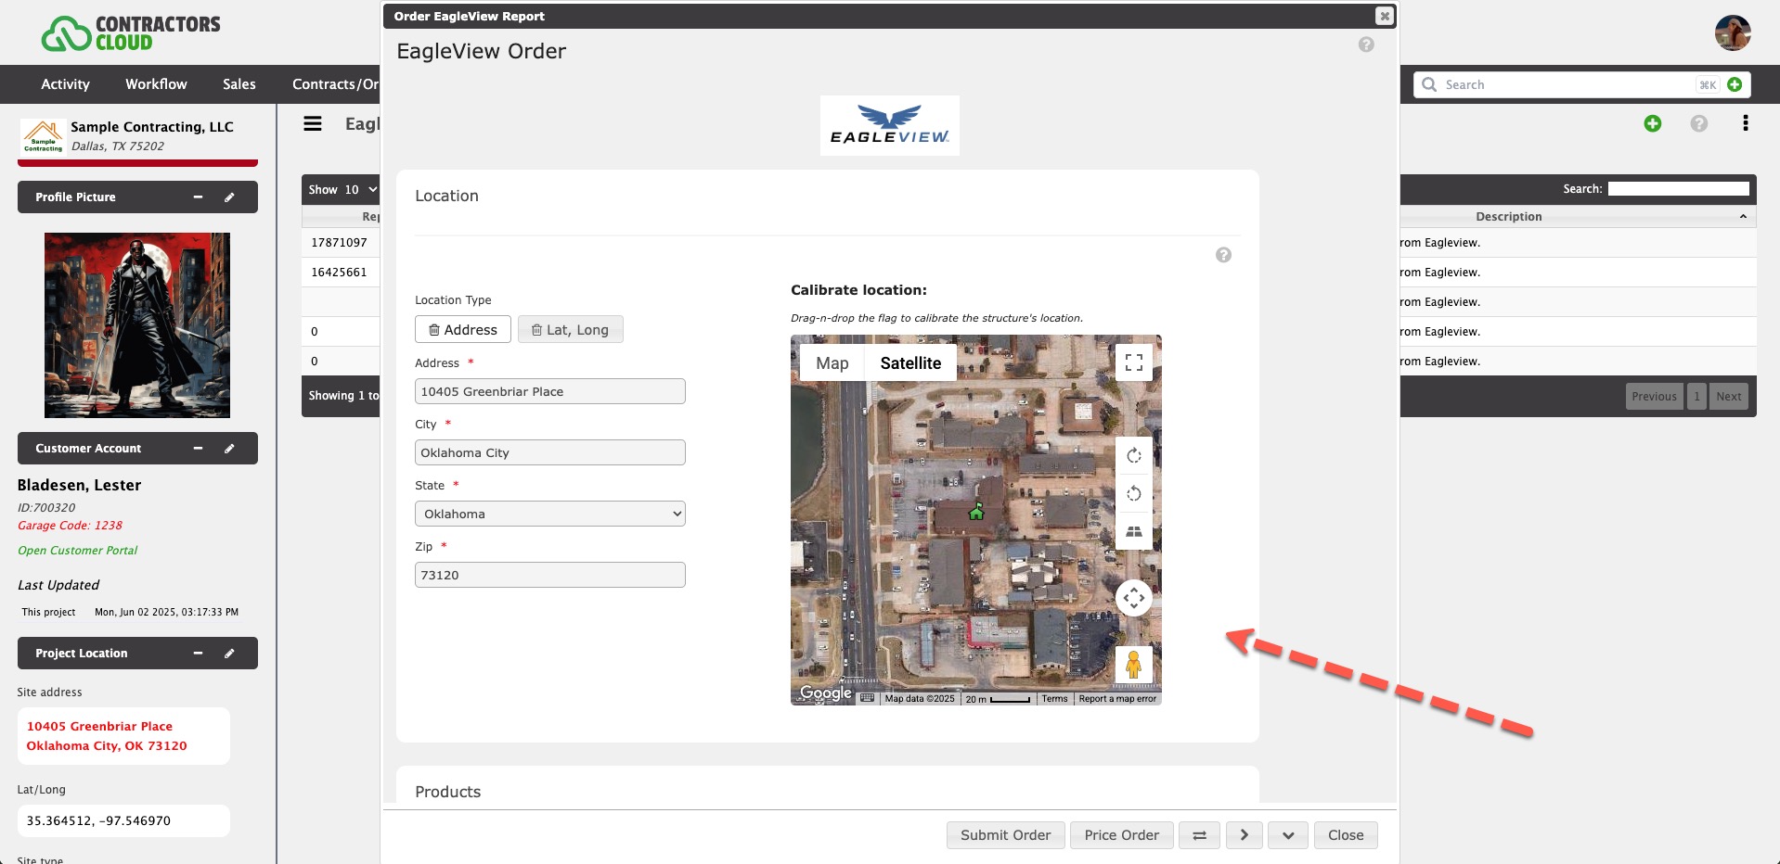Viewport: 1780px width, 864px height.
Task: Open the Workflow menu
Action: (156, 84)
